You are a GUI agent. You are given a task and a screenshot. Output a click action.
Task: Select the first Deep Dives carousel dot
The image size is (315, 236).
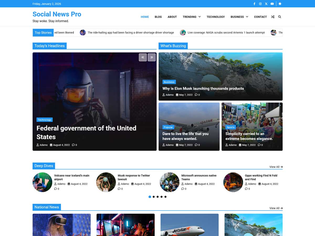click(x=150, y=197)
